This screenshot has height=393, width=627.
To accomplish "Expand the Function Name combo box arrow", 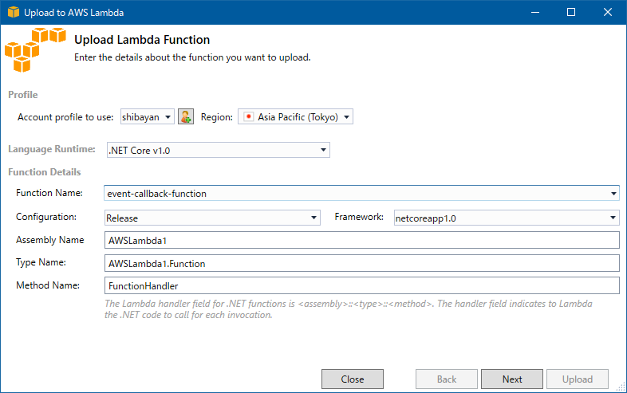I will point(613,194).
